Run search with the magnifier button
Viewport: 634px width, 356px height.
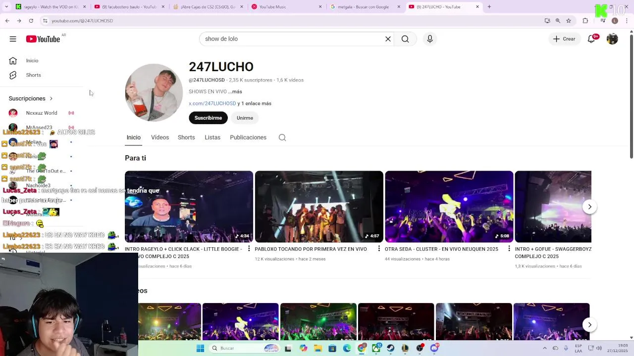[405, 39]
